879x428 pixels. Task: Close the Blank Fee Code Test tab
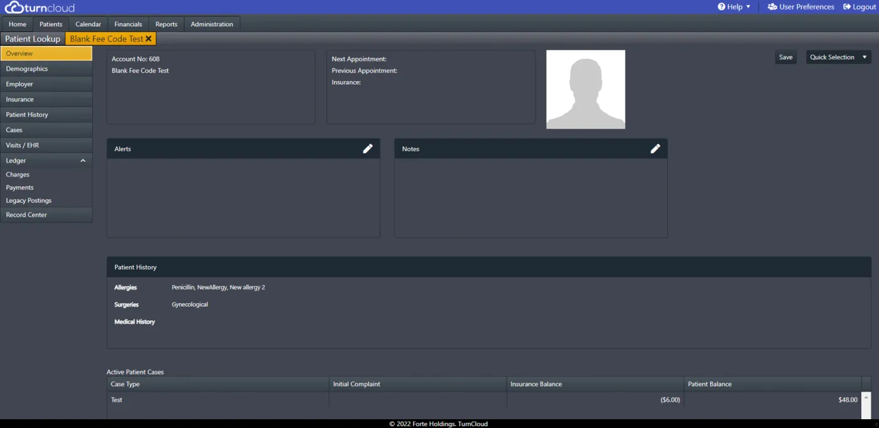(149, 39)
